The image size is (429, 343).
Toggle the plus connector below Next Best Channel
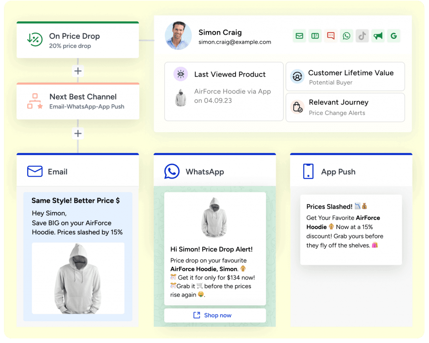pyautogui.click(x=78, y=133)
